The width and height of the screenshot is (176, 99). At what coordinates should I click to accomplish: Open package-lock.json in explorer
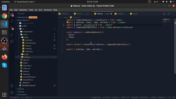pyautogui.click(x=29, y=86)
